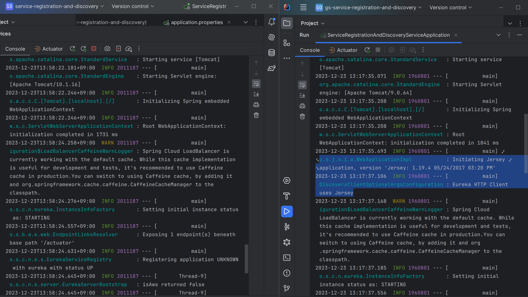Open more options in left console toolbar
This screenshot has height=297, width=528.
click(x=139, y=49)
